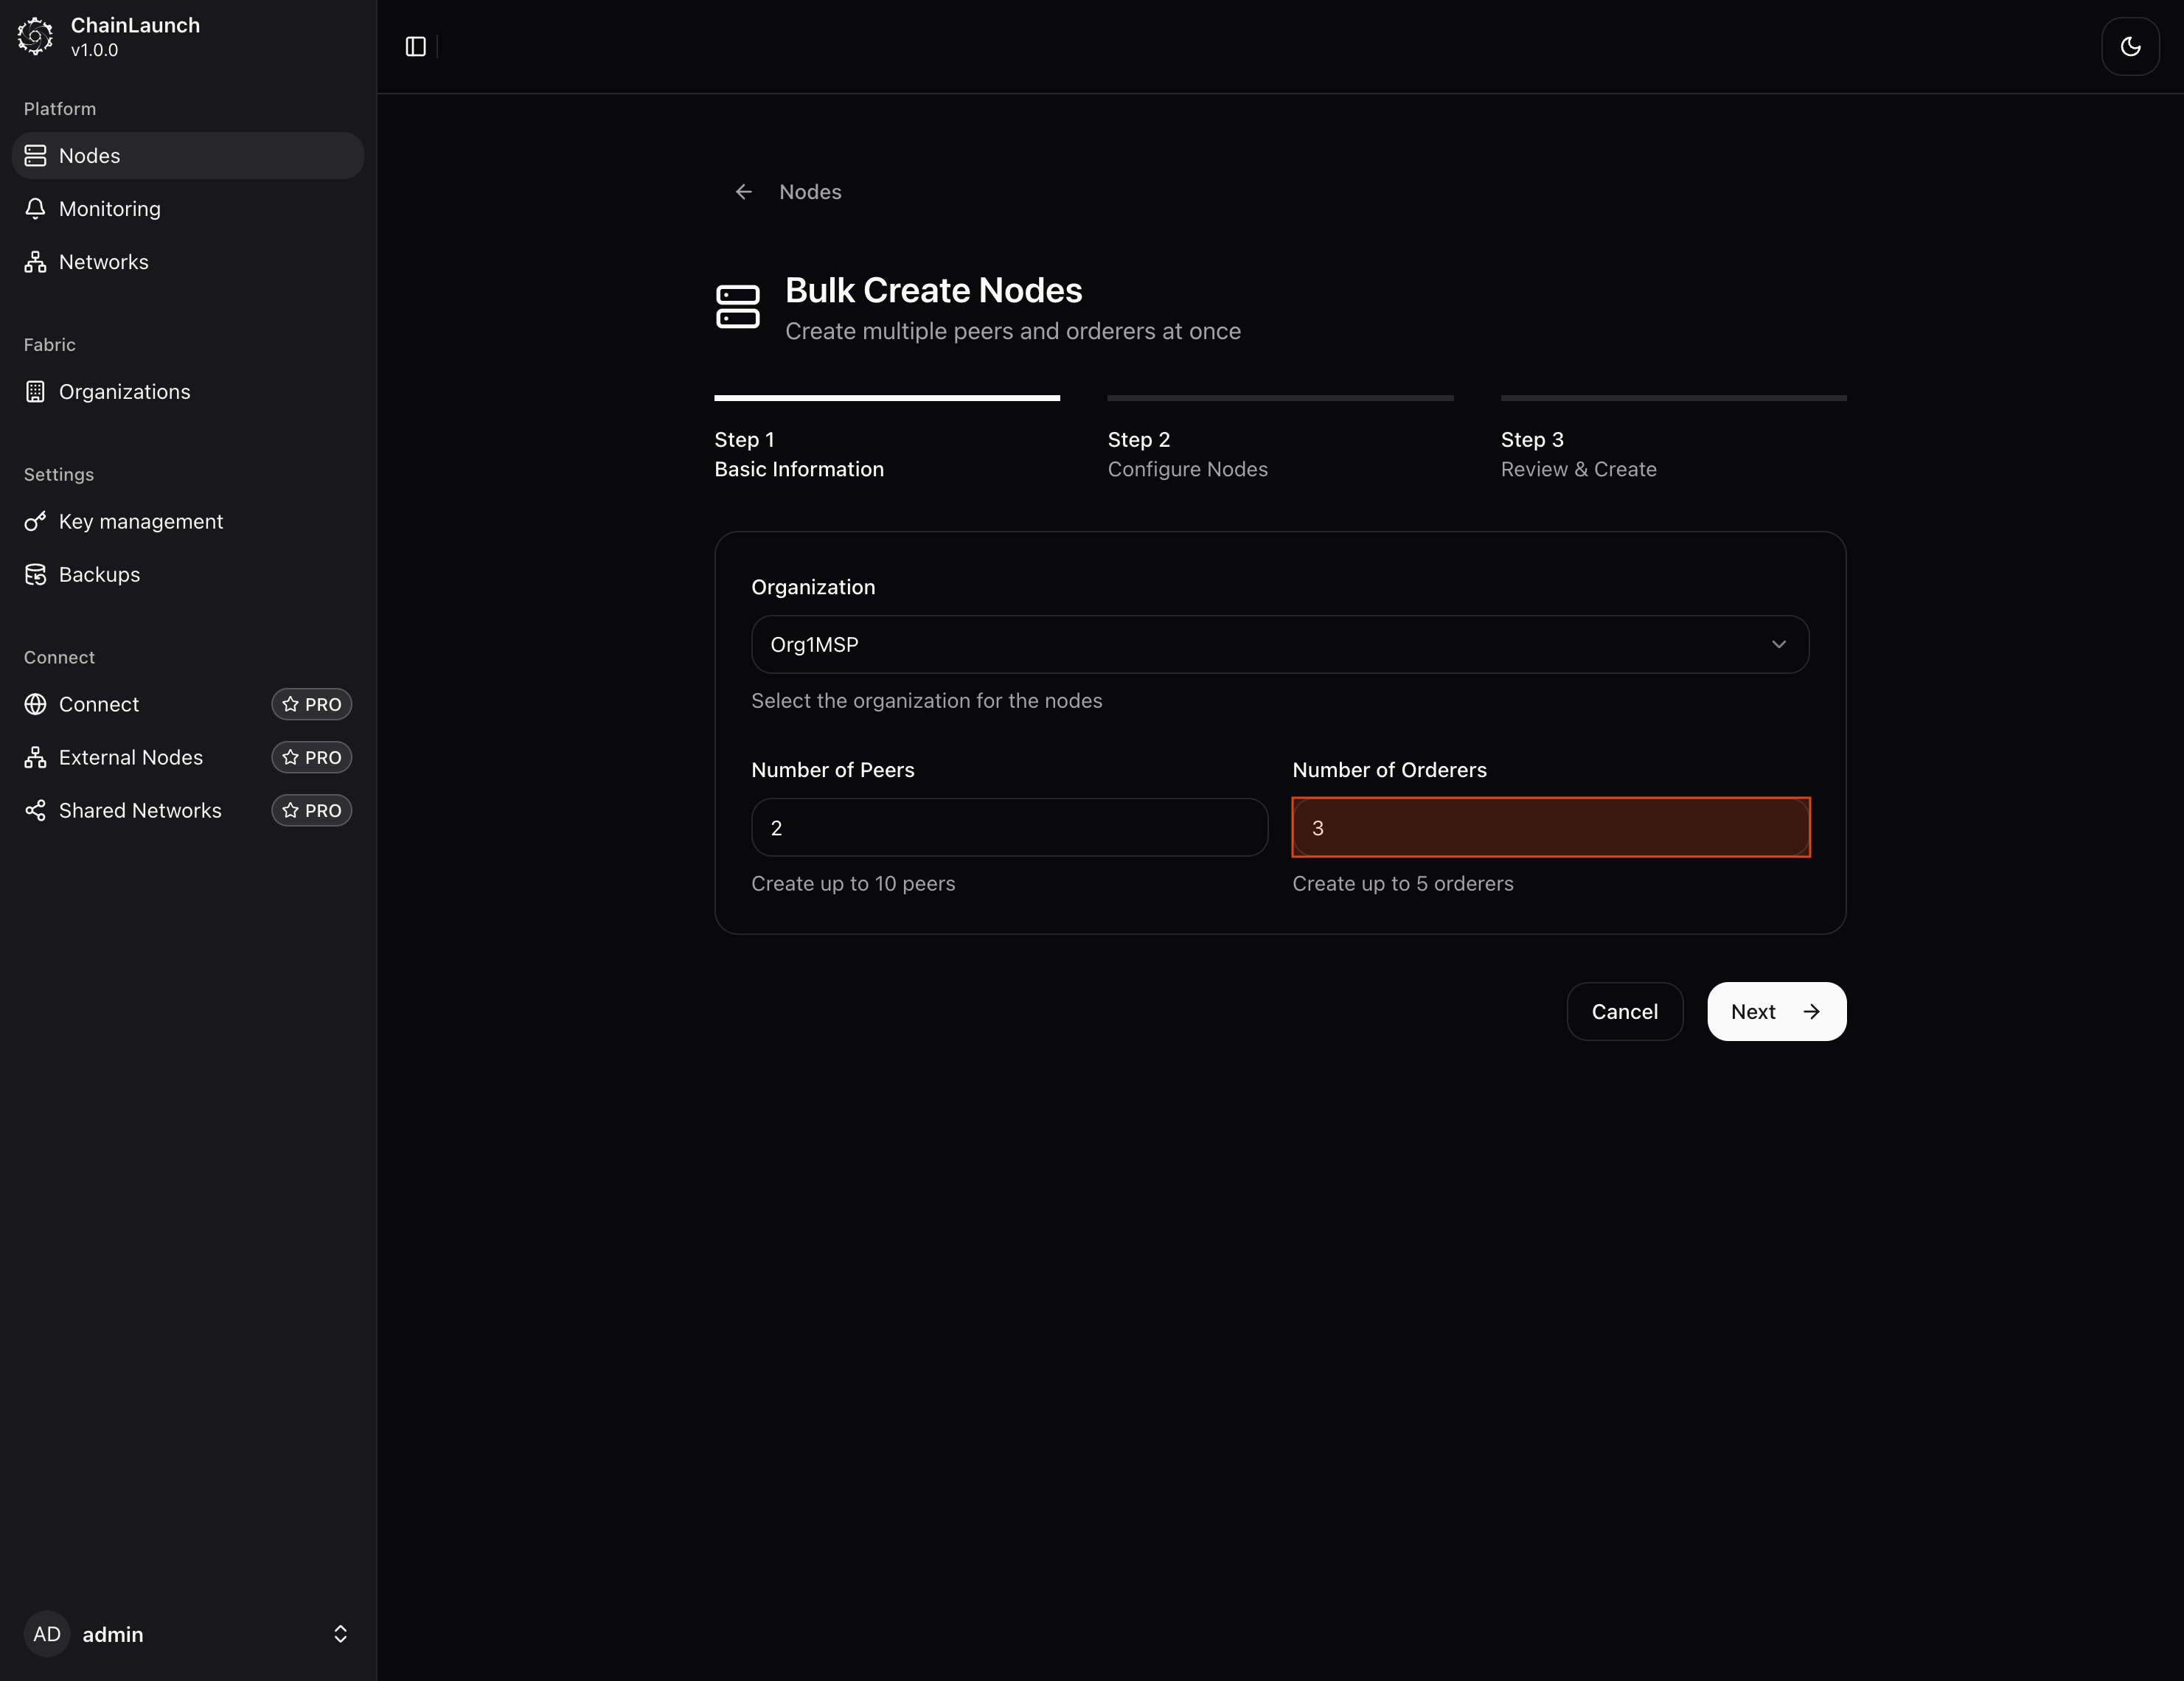Open Key management settings
Screen dimensions: 2184x1681
pyautogui.click(x=140, y=522)
